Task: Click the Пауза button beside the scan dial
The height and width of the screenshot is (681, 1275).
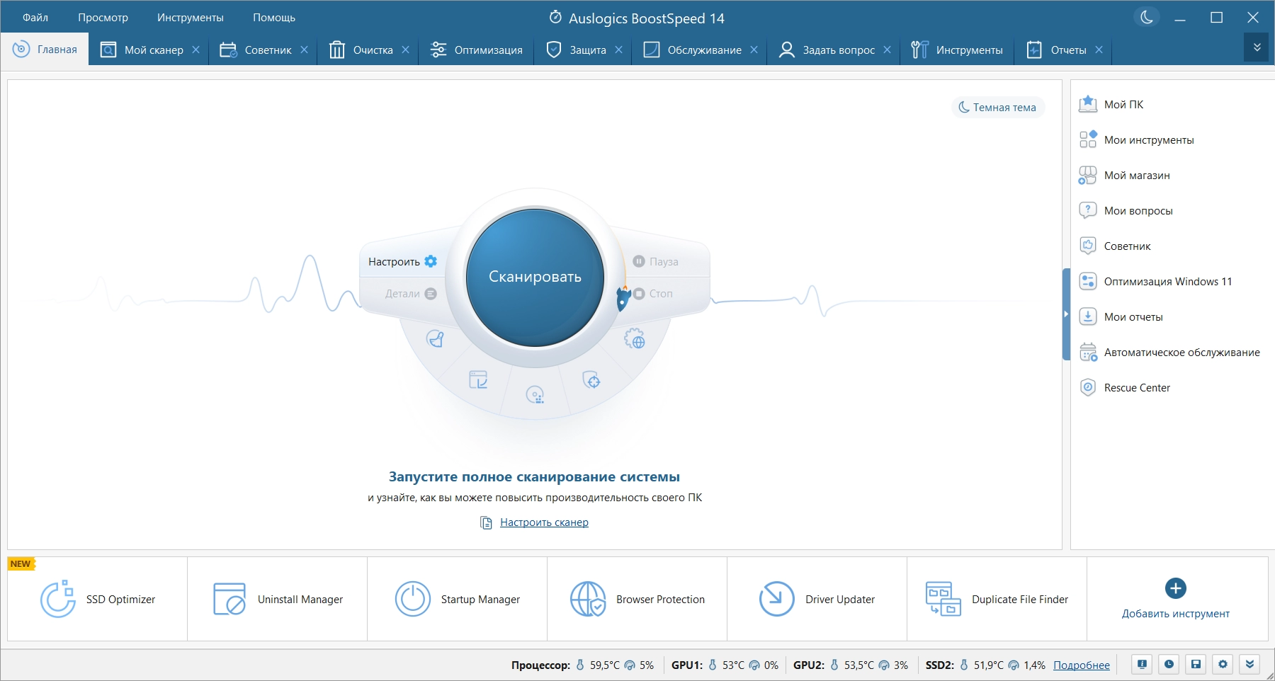Action: point(656,261)
